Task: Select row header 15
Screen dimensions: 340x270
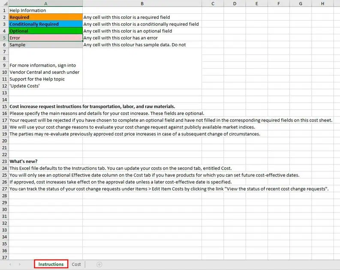Action: coord(4,106)
